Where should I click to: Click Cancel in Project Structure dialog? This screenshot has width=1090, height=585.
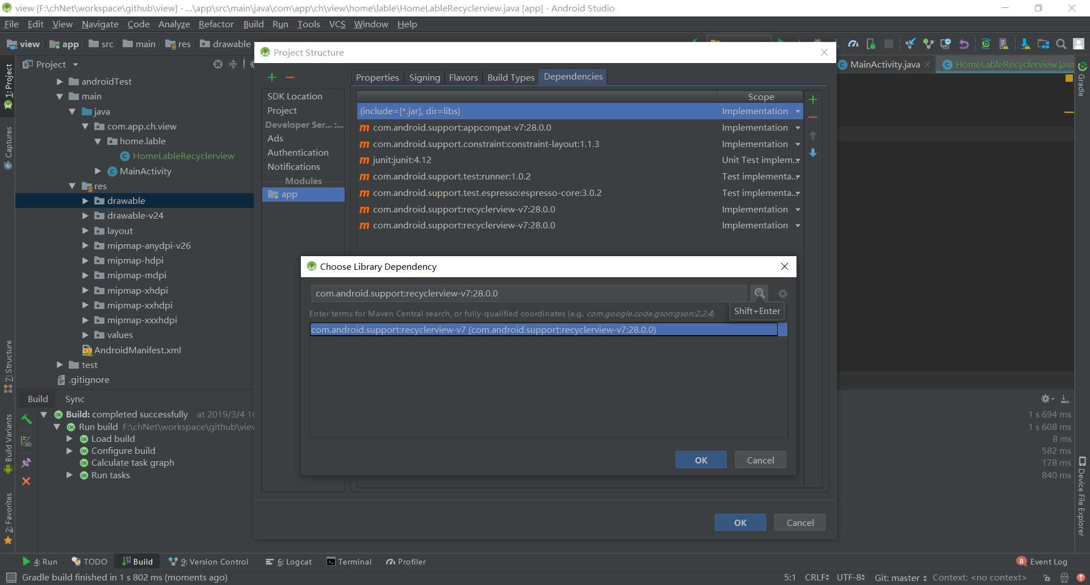(800, 523)
